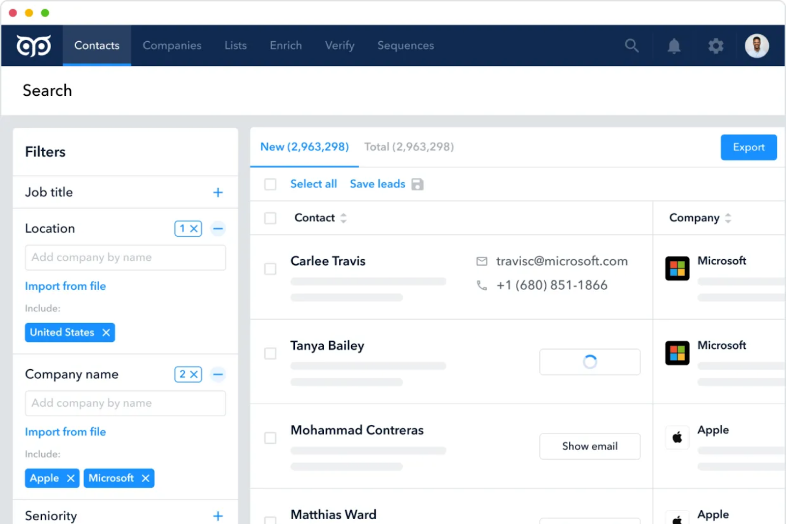Click contact name Mohammad Contreras
786x524 pixels.
pos(357,430)
